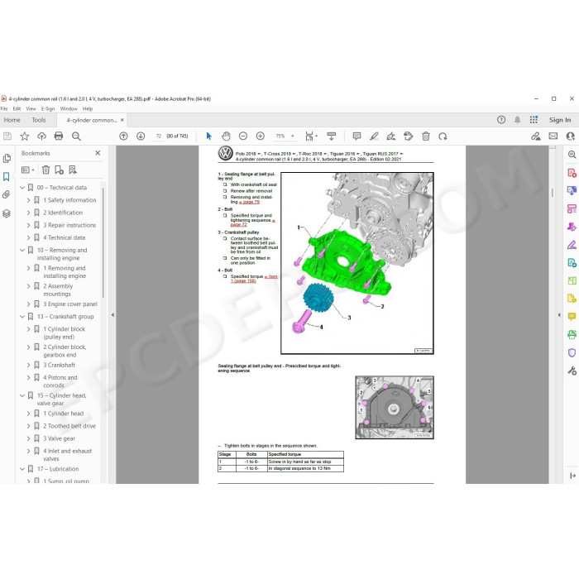
Task: Expand the 2 Toothed belt drive bookmark
Action: [28, 426]
